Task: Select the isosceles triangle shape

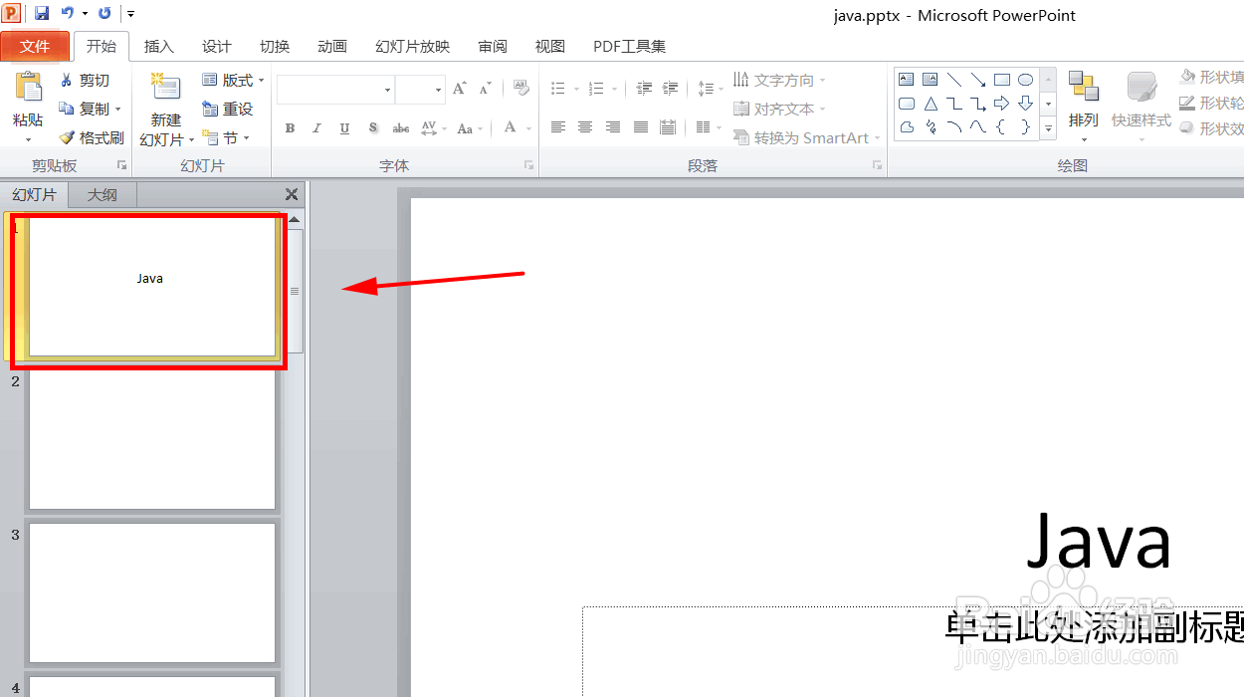Action: [x=931, y=104]
